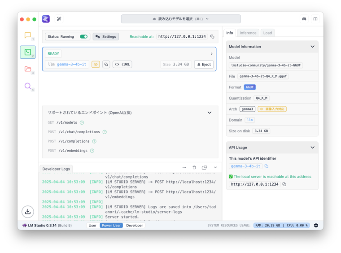341x253 pixels.
Task: Click the magic wand icon
Action: coord(59,19)
